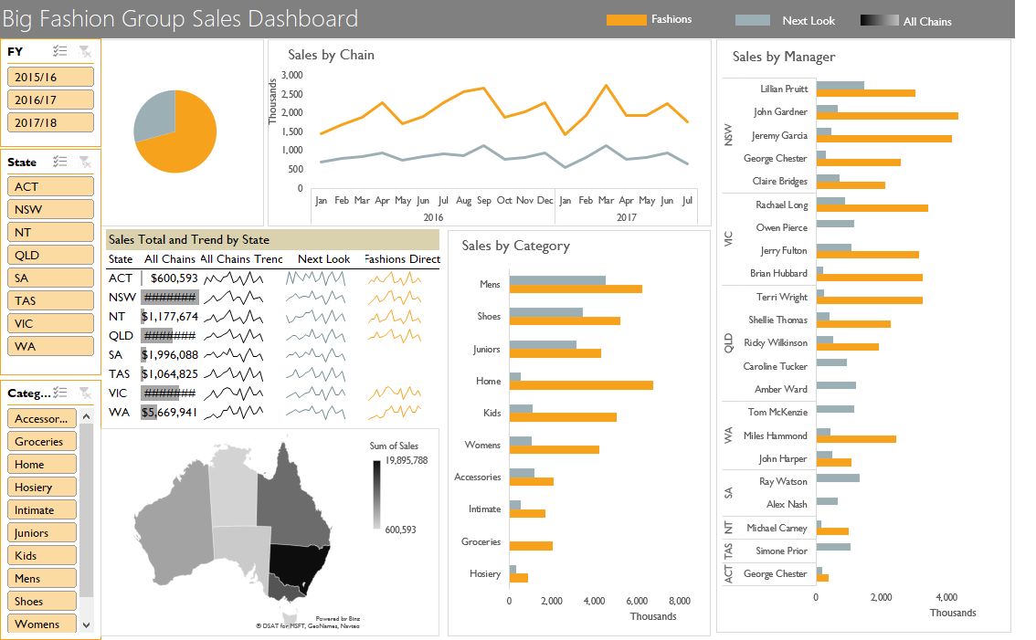Enable multi-select in the Category slicer

[60, 393]
